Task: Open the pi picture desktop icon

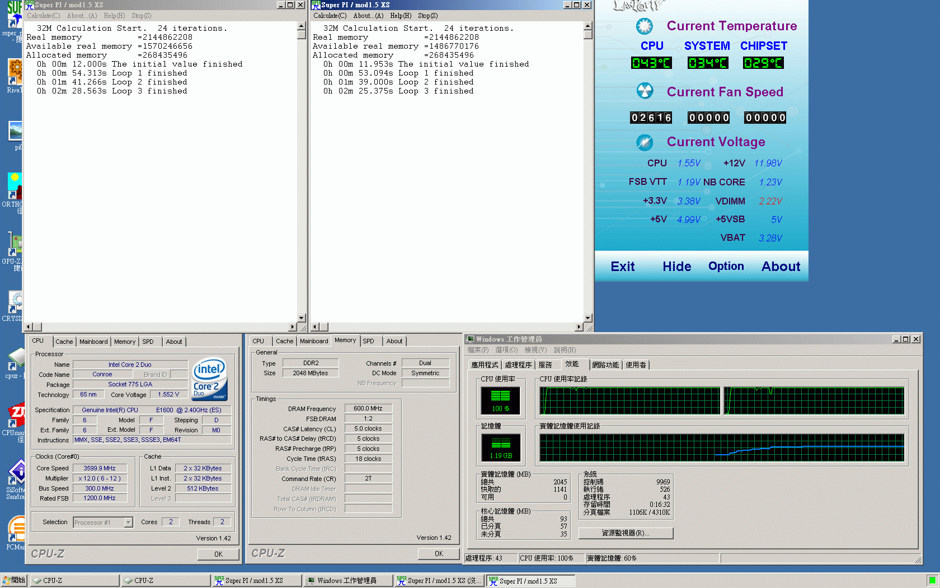Action: (15, 131)
